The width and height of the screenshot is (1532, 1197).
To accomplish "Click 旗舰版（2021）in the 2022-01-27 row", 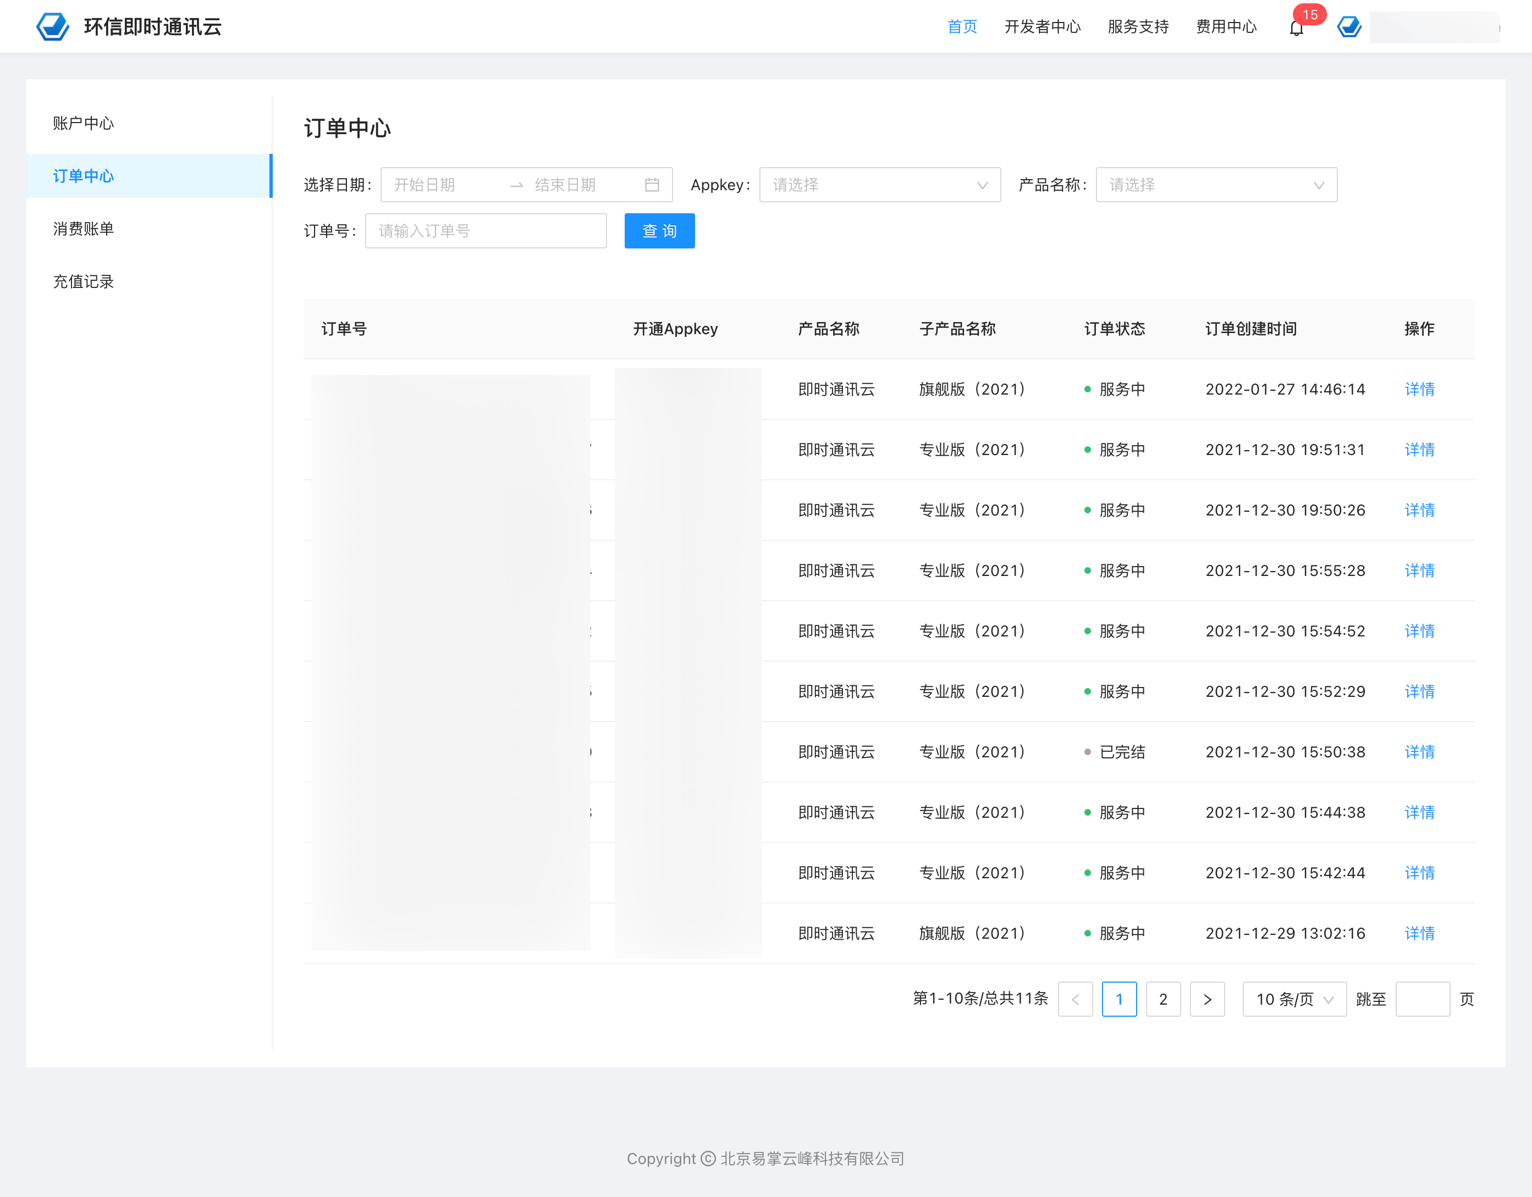I will pyautogui.click(x=972, y=389).
